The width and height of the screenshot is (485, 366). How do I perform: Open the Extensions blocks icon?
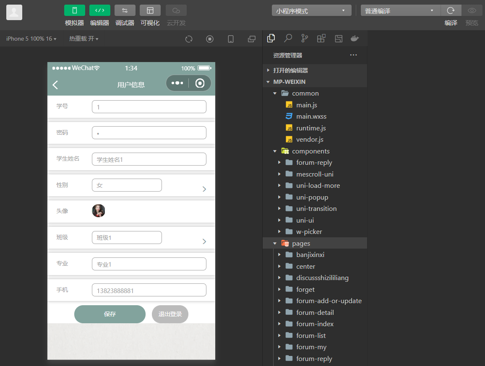coord(321,38)
